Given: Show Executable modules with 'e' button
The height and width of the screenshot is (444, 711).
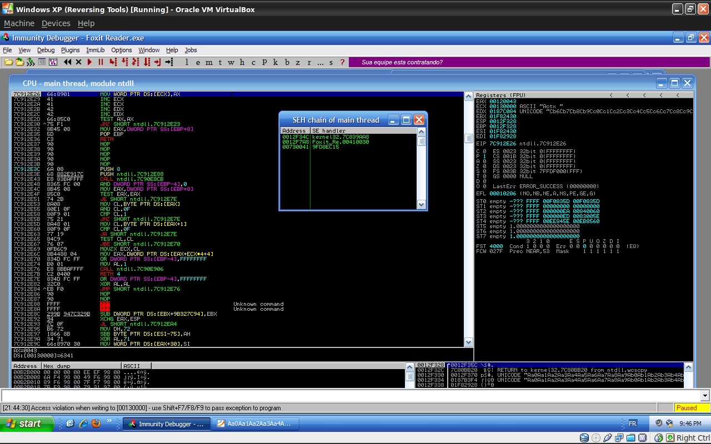Looking at the screenshot, I should (x=198, y=62).
